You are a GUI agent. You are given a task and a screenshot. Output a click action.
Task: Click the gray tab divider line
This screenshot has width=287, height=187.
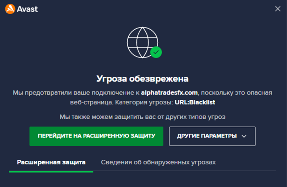tap(185, 171)
